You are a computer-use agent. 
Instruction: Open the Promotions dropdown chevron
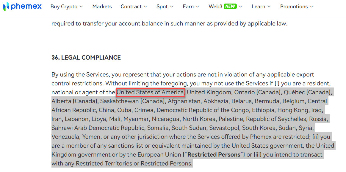point(311,7)
